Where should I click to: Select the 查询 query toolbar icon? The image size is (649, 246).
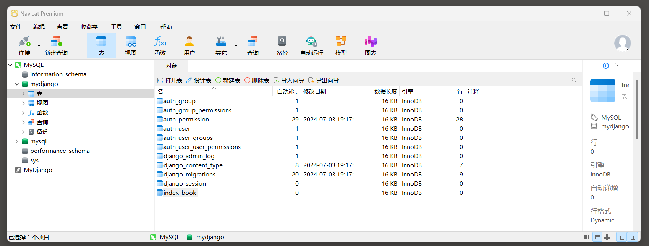[253, 45]
